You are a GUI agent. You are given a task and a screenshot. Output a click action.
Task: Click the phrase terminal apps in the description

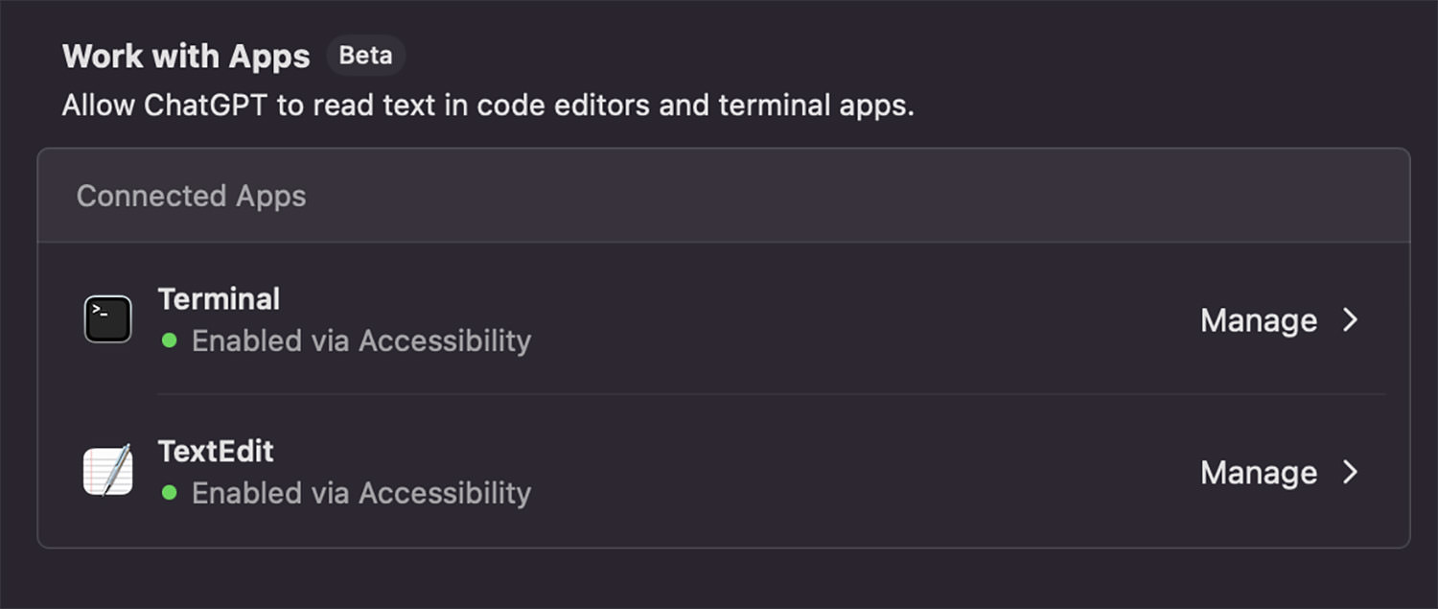(816, 105)
